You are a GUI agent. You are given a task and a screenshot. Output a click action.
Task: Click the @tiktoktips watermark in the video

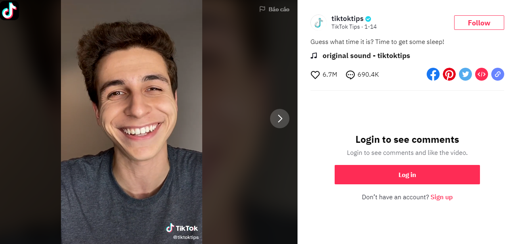[186, 237]
